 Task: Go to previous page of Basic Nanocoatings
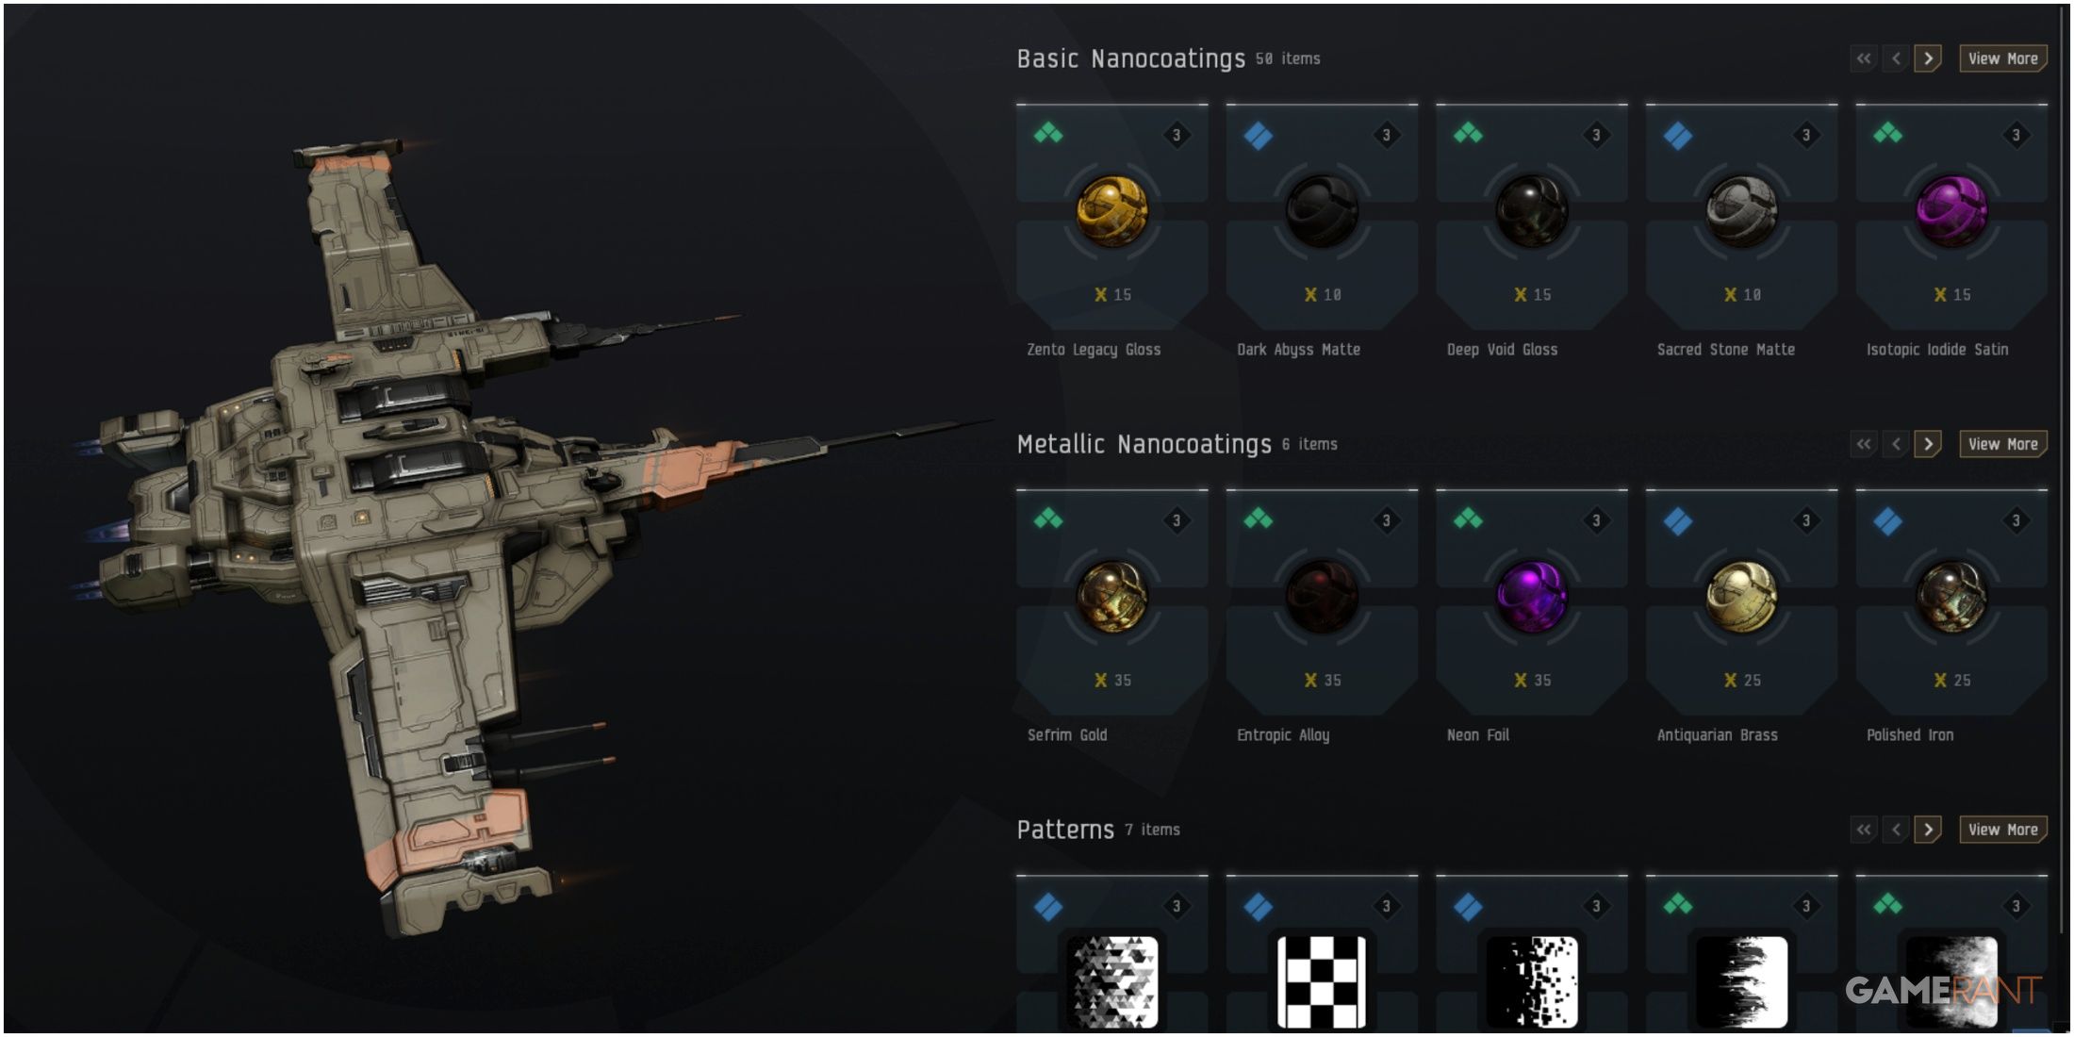pyautogui.click(x=1896, y=58)
